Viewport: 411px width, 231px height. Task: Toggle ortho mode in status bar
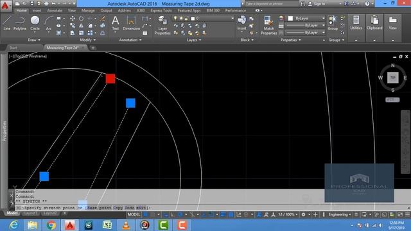tap(173, 214)
